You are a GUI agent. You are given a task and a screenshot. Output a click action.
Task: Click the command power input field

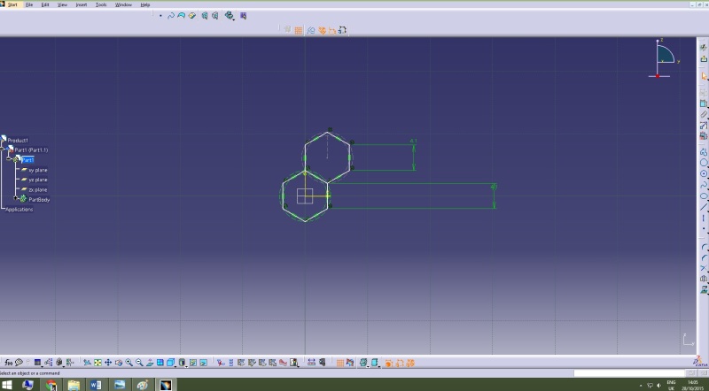[630, 373]
